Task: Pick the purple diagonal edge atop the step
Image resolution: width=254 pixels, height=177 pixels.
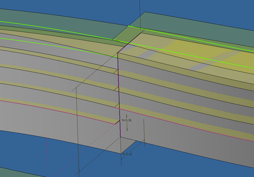Action: (130, 43)
